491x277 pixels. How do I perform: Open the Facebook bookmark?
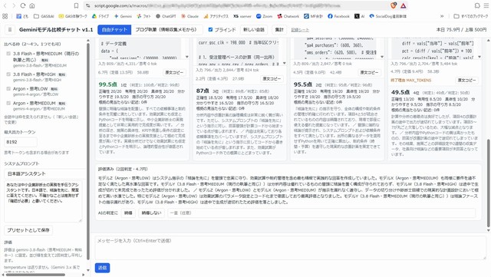[338, 16]
